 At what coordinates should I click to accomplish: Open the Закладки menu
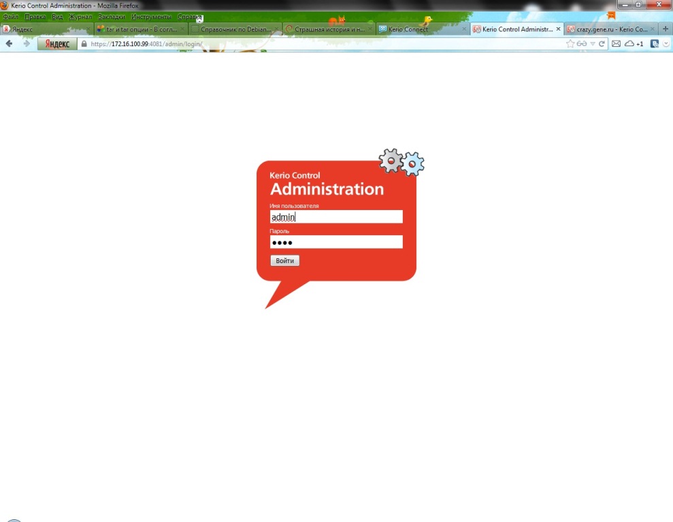click(111, 16)
